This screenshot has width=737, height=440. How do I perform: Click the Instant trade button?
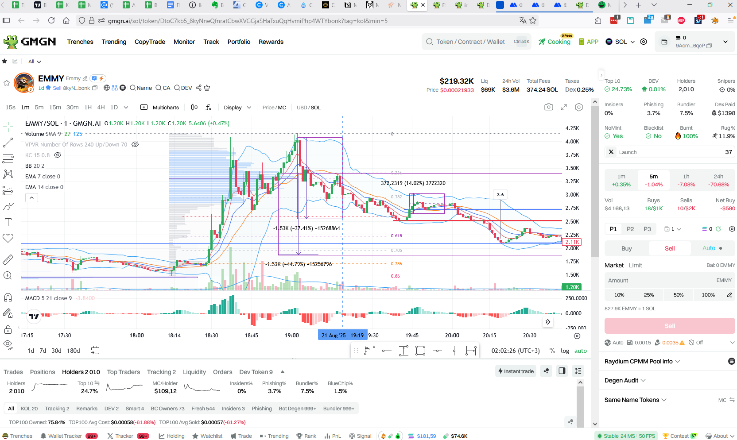(516, 371)
